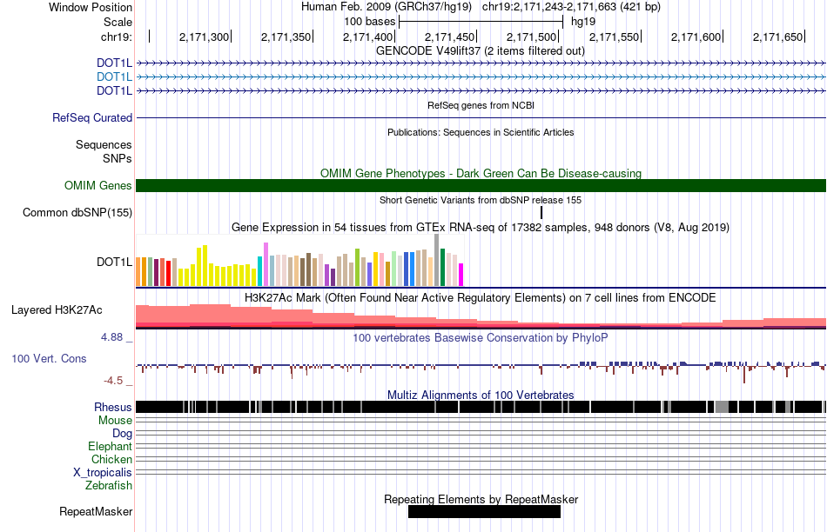Click the Rhesus black alignment track bar
This screenshot has width=827, height=532.
pyautogui.click(x=481, y=407)
